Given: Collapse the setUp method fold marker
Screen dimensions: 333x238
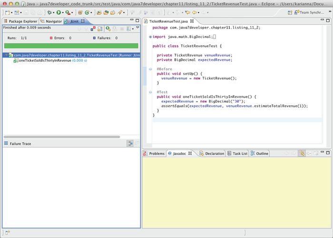Looking at the screenshot, I should (x=150, y=69).
